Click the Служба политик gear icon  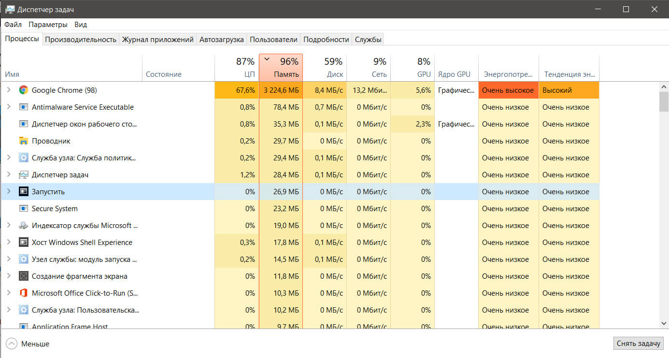(x=23, y=158)
